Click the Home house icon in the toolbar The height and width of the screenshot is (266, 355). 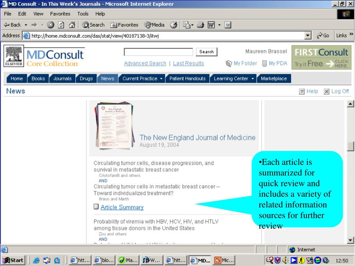click(72, 25)
